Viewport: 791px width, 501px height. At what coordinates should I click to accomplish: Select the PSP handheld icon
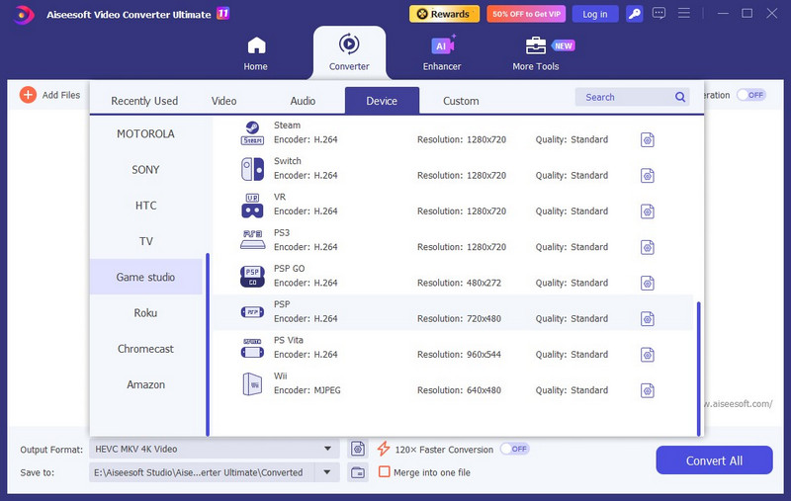click(252, 312)
